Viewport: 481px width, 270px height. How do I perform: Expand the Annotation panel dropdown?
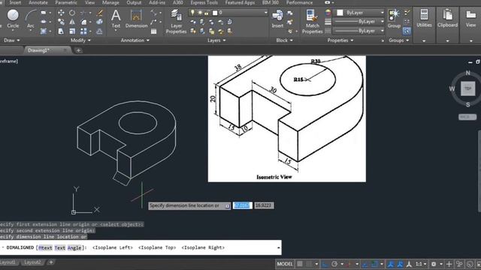tap(135, 40)
